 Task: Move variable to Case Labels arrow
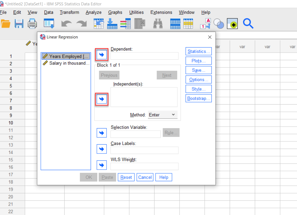coord(102,149)
